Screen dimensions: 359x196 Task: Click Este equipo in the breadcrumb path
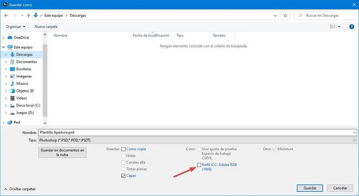click(53, 15)
